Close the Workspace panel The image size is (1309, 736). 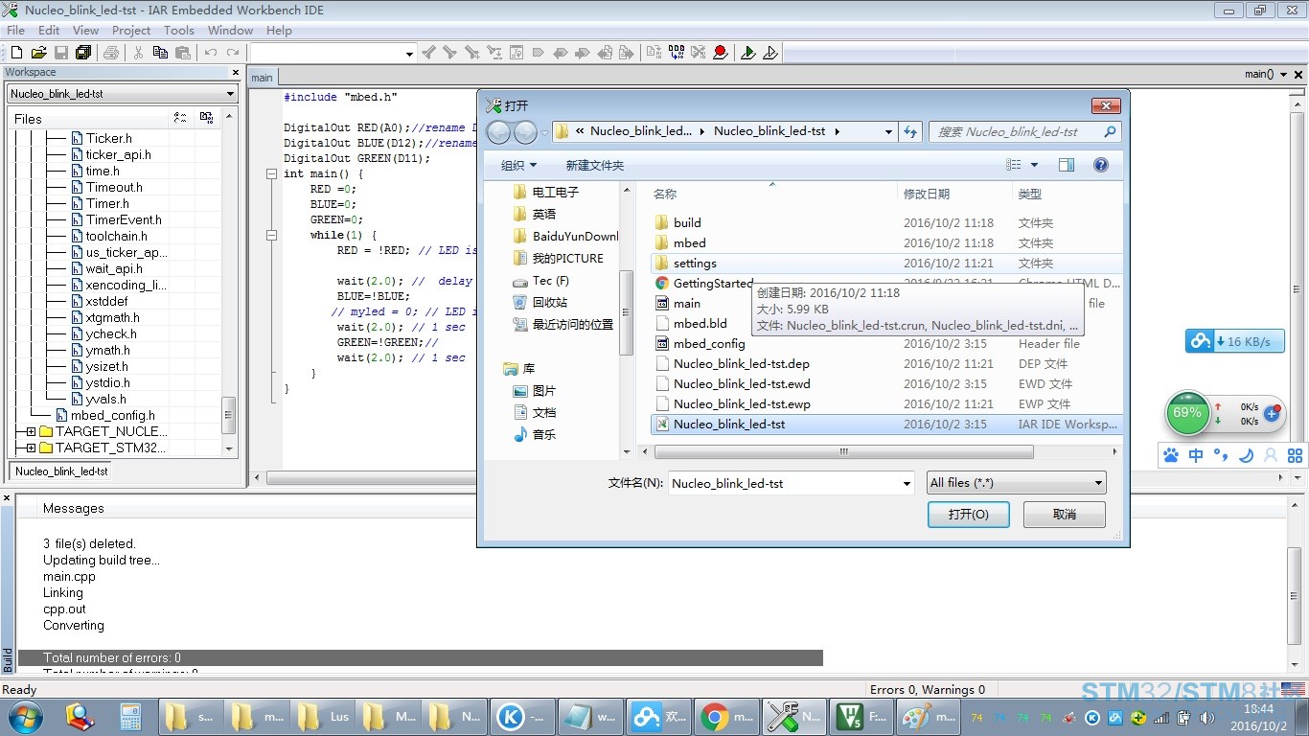pos(236,72)
